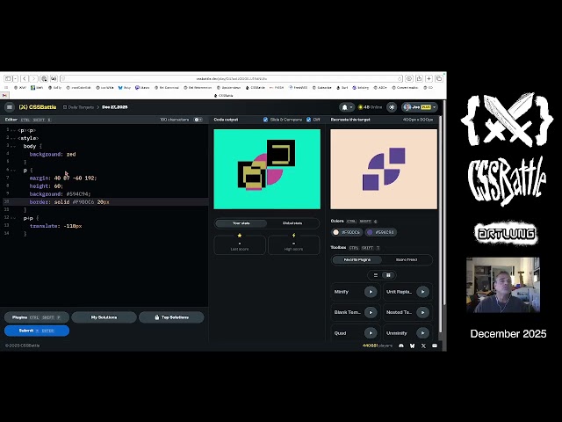Collapse the style tag fold on line 2

[x=13, y=138]
